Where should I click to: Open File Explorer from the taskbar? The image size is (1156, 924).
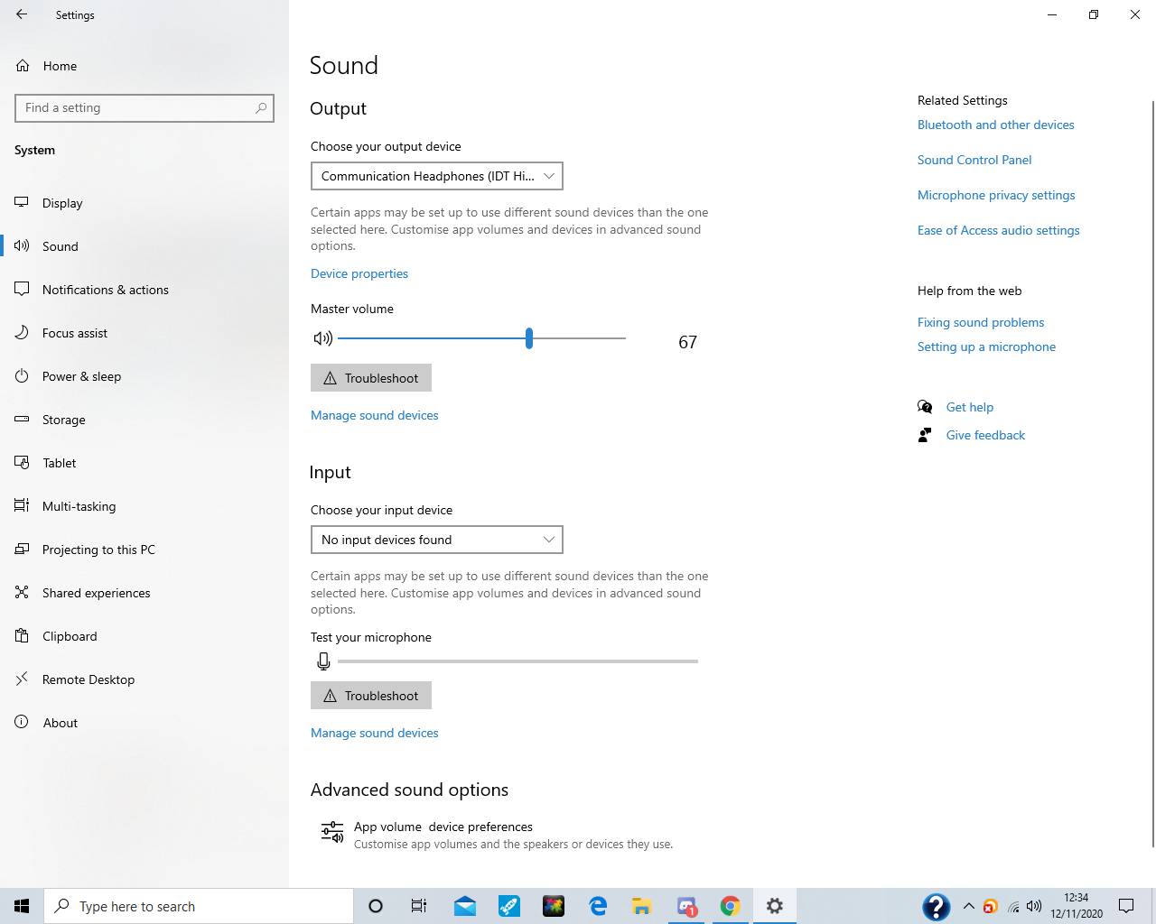(x=642, y=906)
